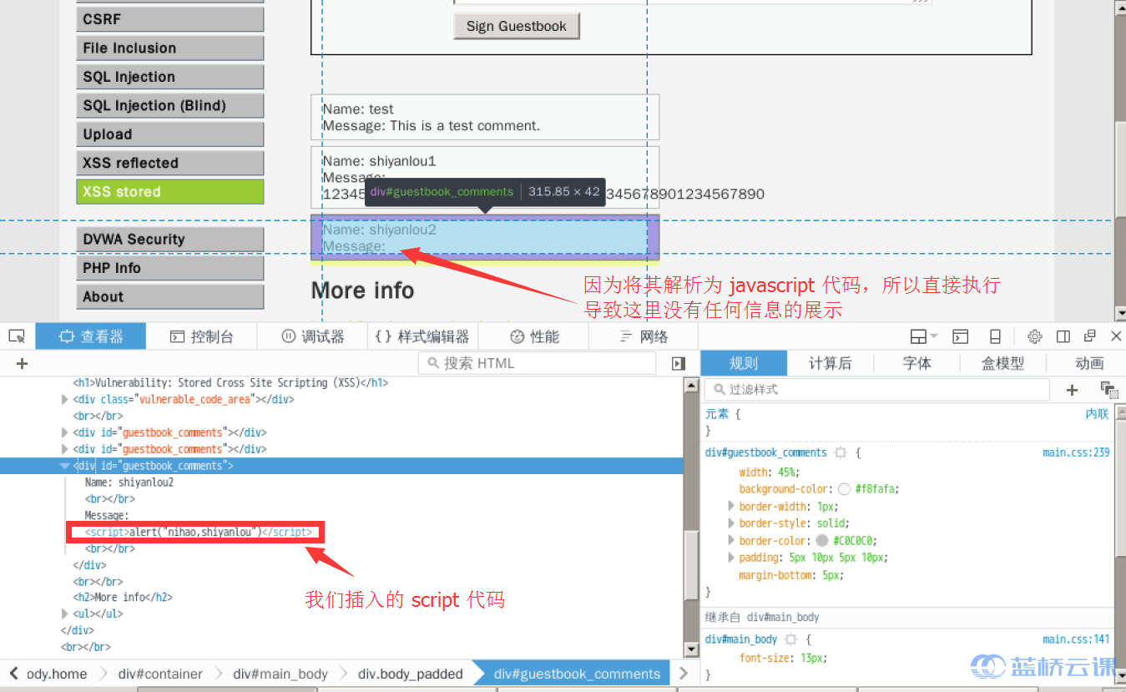The image size is (1126, 692).
Task: Close the developer tools panel
Action: click(1116, 336)
